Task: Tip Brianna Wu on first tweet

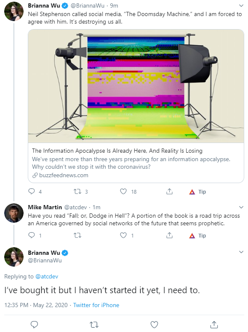Action: point(197,192)
